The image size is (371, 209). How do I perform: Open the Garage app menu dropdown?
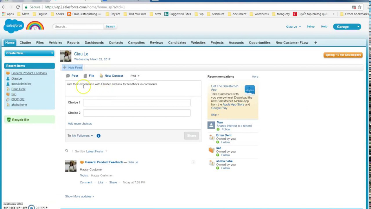[x=346, y=27]
